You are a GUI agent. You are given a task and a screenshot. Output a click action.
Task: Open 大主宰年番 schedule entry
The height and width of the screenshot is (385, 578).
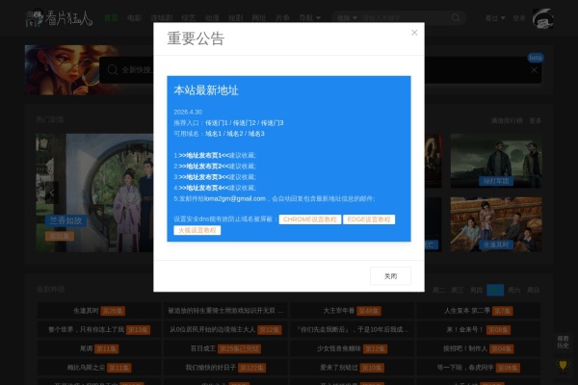tap(352, 311)
